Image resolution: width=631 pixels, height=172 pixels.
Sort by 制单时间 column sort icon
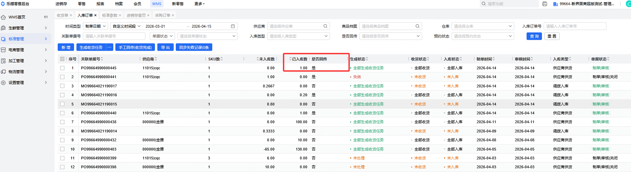click(x=493, y=59)
